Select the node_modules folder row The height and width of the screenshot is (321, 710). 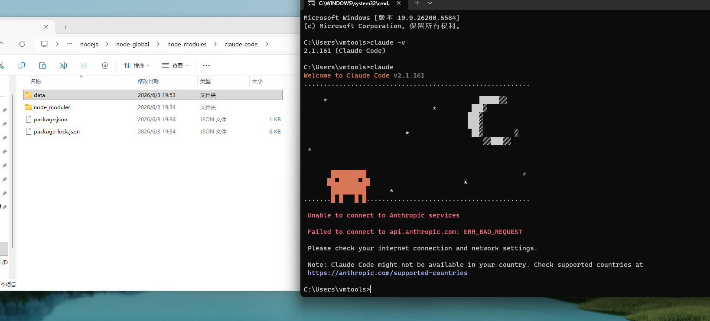[x=153, y=107]
